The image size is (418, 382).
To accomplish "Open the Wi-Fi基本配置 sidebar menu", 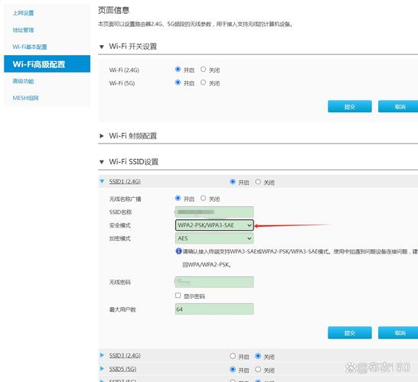I will (x=30, y=47).
